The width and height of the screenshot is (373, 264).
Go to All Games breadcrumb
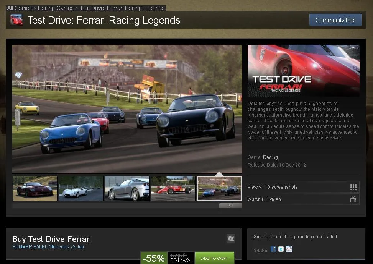coord(19,8)
